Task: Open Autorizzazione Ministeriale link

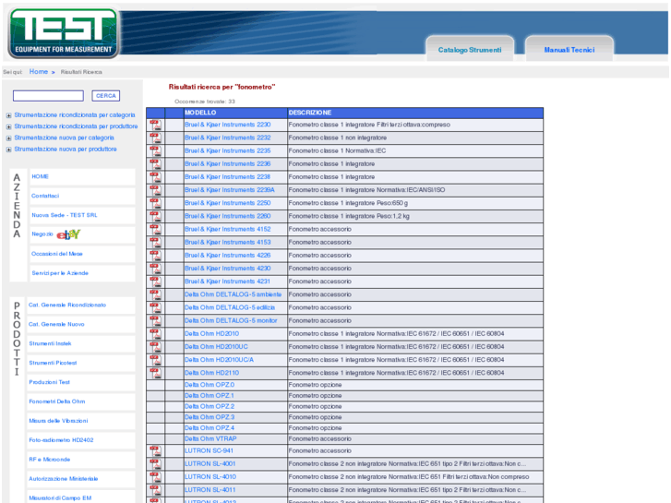Action: 64,478
